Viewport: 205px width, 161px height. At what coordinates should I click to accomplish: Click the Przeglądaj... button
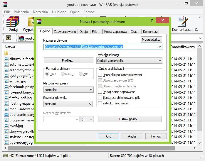click(151, 40)
